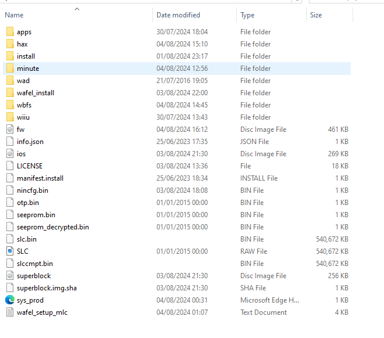Click the otp.bin file icon
Viewport: 384px width, 338px height.
10,203
